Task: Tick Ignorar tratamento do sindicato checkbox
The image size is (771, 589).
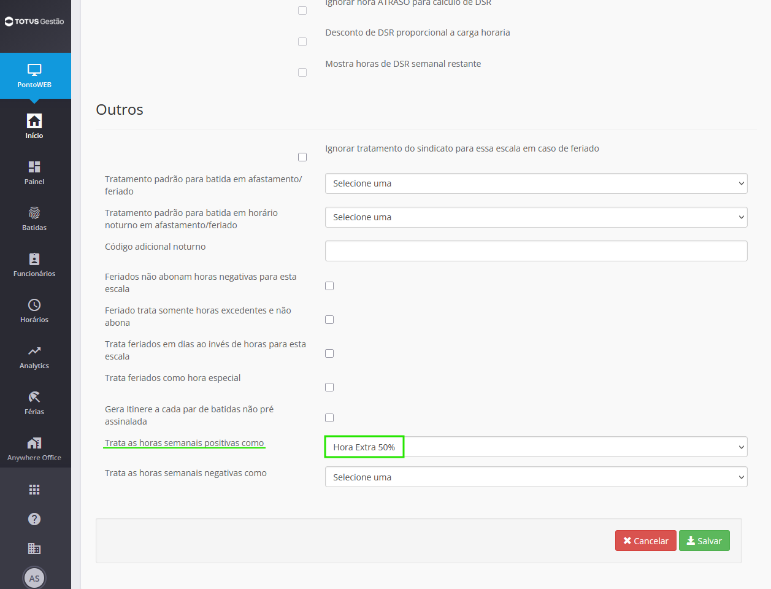Action: 302,157
